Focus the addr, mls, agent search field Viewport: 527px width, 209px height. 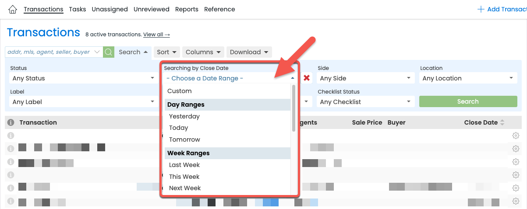[50, 52]
